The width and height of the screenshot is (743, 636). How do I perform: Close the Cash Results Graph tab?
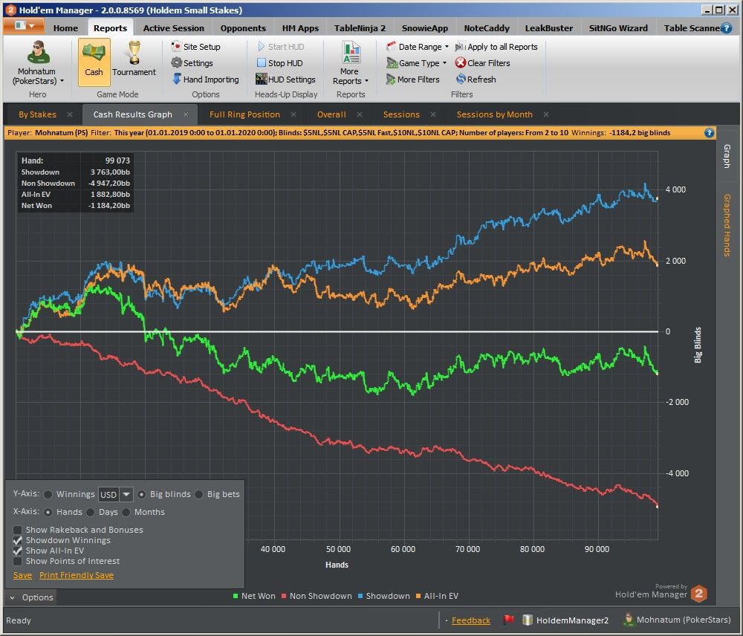click(x=186, y=114)
